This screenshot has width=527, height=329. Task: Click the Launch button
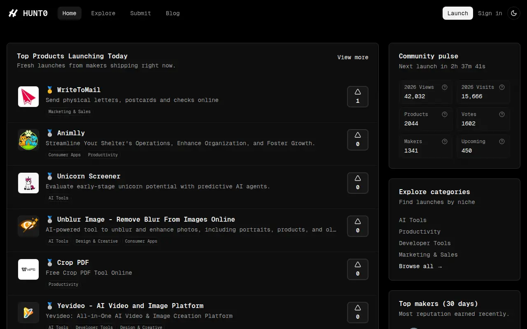(x=458, y=13)
